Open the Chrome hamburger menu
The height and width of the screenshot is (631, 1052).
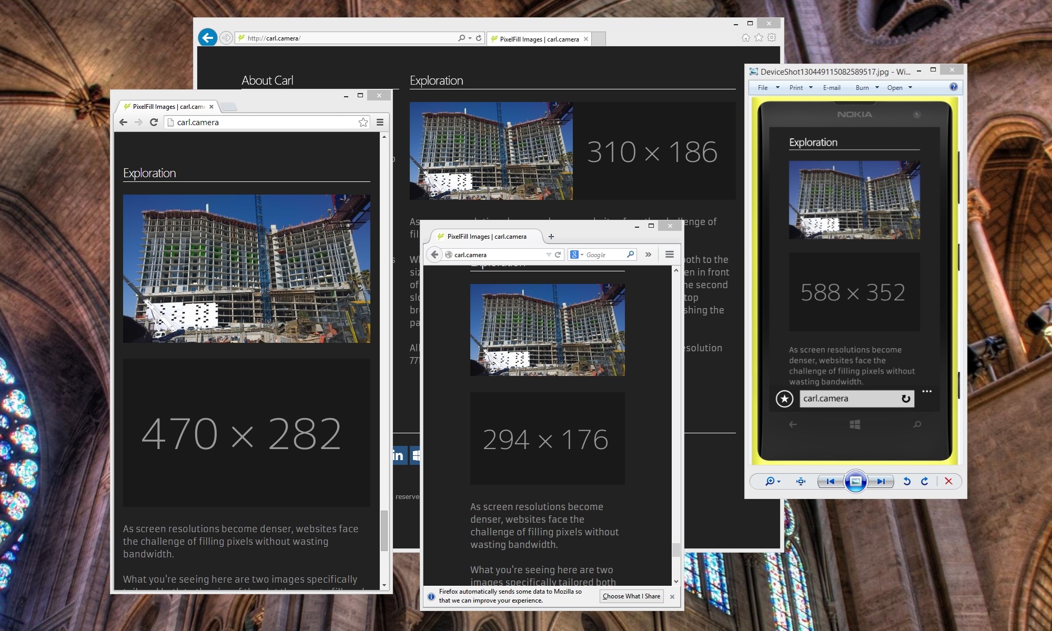coord(380,122)
